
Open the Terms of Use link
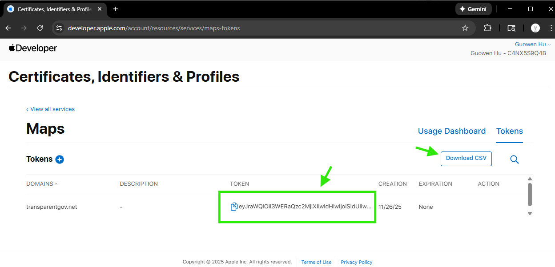[x=316, y=262]
